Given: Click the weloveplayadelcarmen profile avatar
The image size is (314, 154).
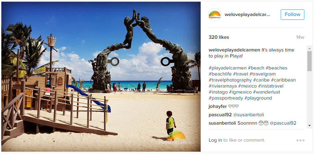Looking at the screenshot, I should tap(215, 15).
